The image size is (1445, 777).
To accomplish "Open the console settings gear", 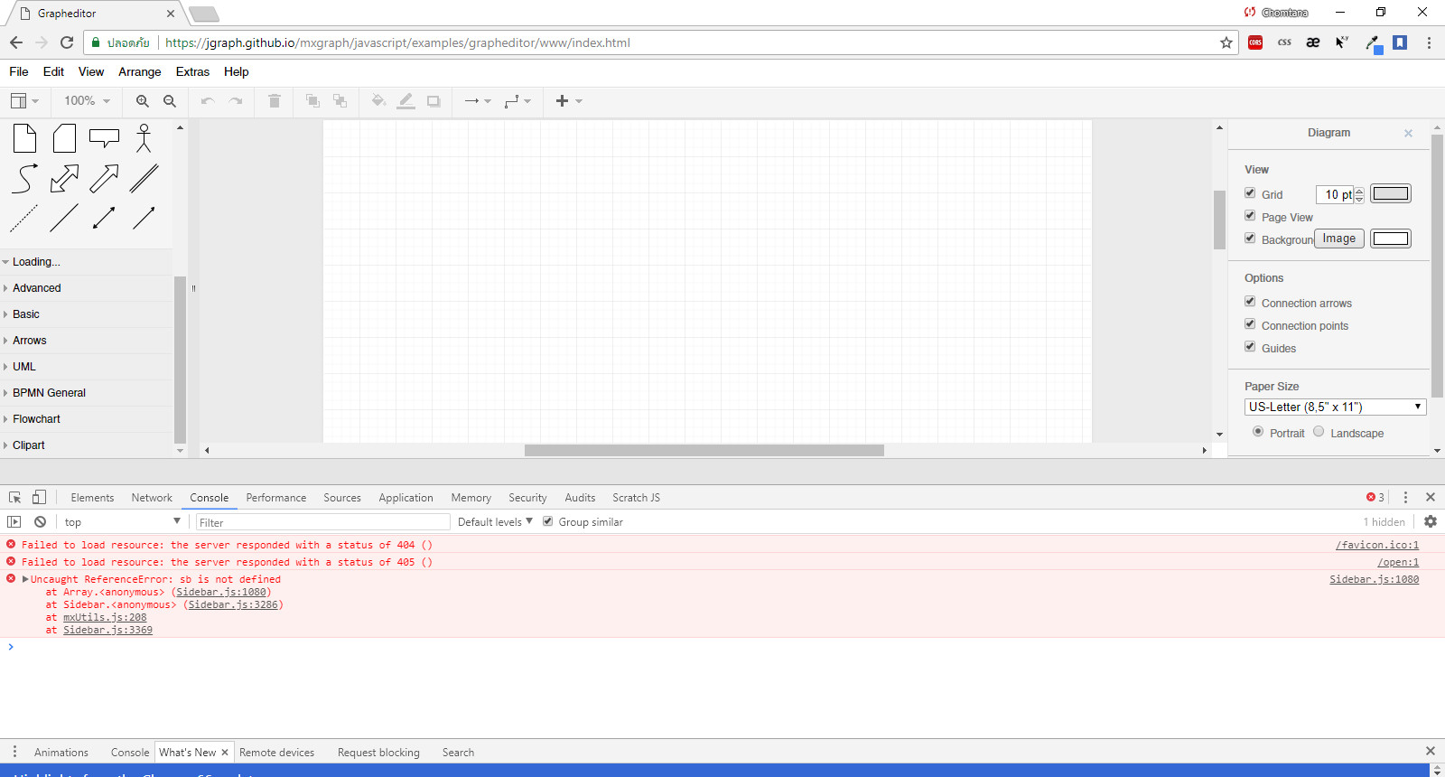I will tap(1431, 521).
